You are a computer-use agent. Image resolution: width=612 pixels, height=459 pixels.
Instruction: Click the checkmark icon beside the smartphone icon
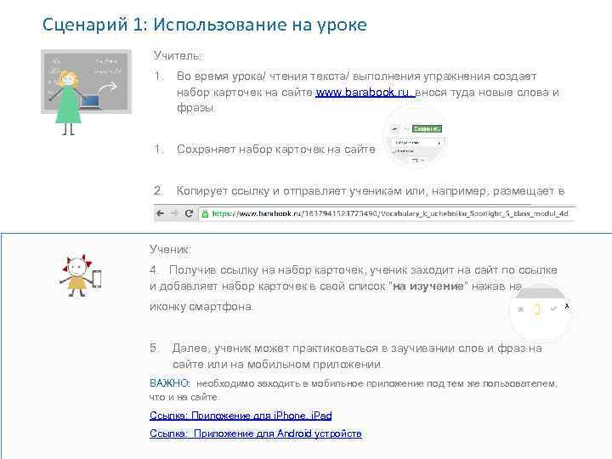[553, 309]
